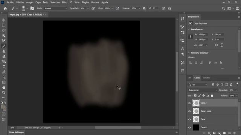Toggle pressure for opacity
This screenshot has width=241, height=135.
93,8
